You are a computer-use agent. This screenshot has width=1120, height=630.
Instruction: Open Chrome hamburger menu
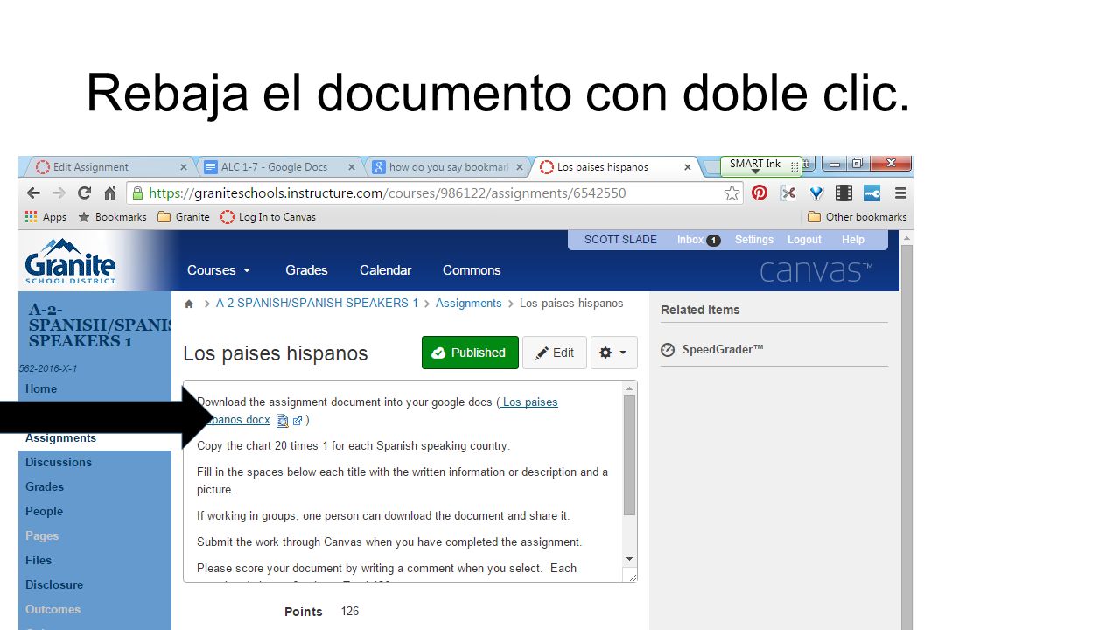pyautogui.click(x=900, y=193)
